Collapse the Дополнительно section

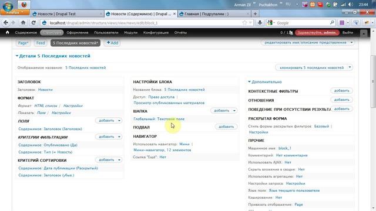tap(265, 82)
